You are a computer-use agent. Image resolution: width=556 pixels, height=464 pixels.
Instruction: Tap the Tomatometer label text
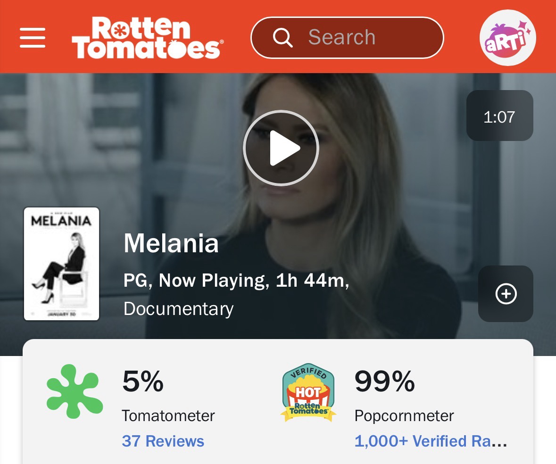168,416
